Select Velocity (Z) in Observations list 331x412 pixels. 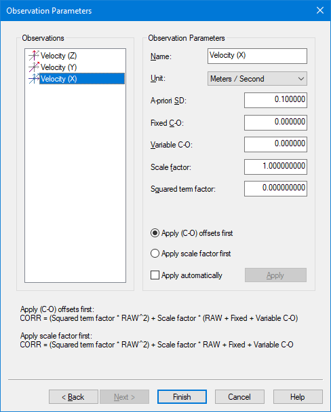58,56
